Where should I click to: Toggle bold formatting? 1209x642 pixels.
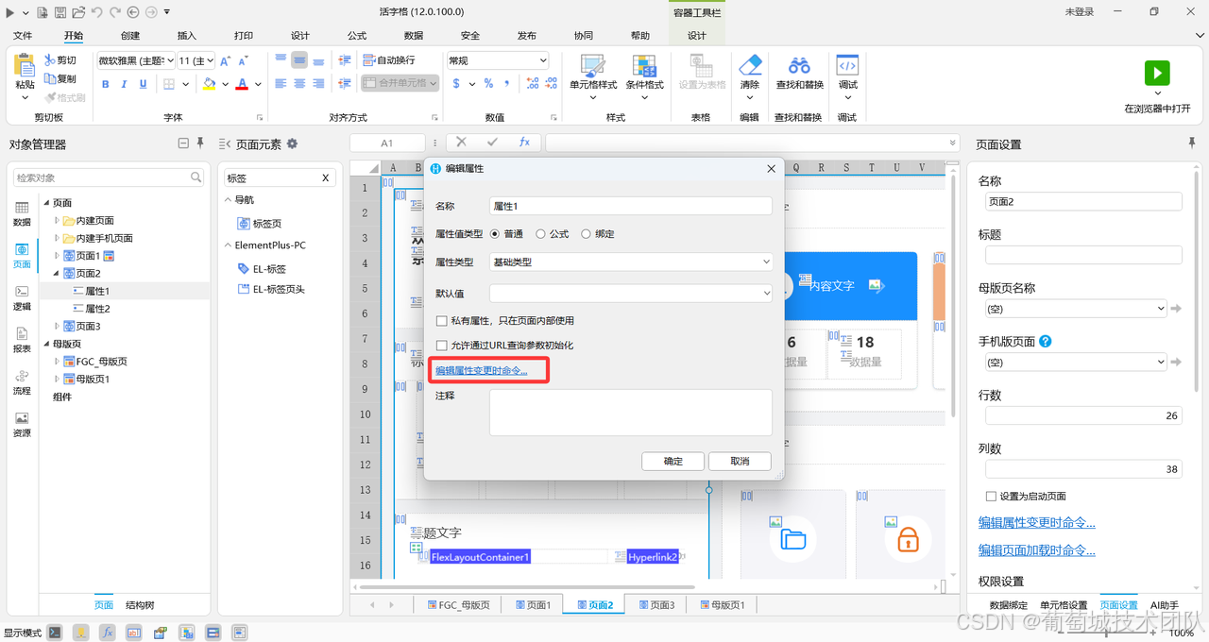coord(105,84)
